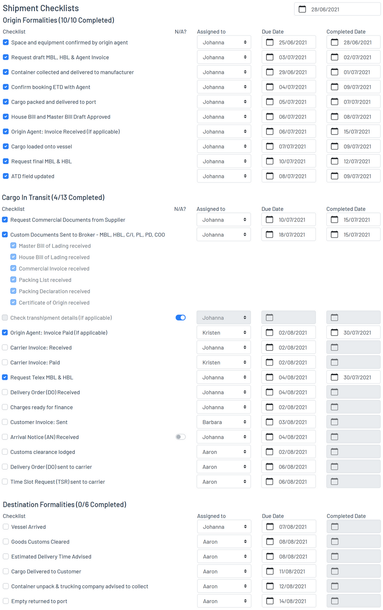Uncheck Cargo packed and delivered to port
383x610 pixels.
tap(6, 102)
